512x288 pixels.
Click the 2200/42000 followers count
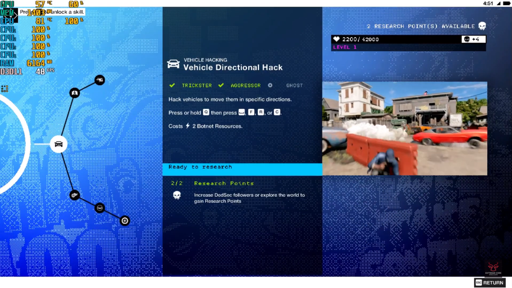pos(361,39)
